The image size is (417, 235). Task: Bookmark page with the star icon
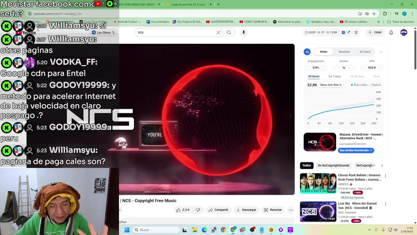tap(374, 14)
